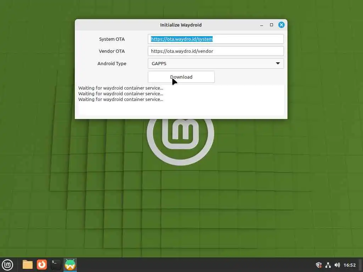Open the volume speaker tray icon
Image resolution: width=363 pixels, height=272 pixels.
point(337,265)
